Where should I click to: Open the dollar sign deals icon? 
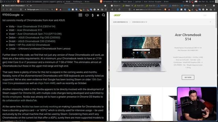point(93,15)
